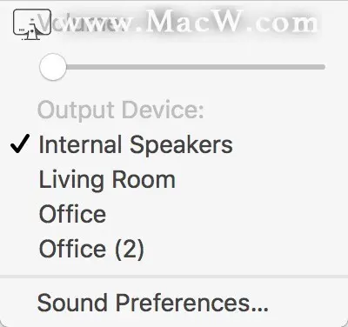Viewport: 348px width, 327px height.
Task: Click the Output Device: section header
Action: click(121, 110)
